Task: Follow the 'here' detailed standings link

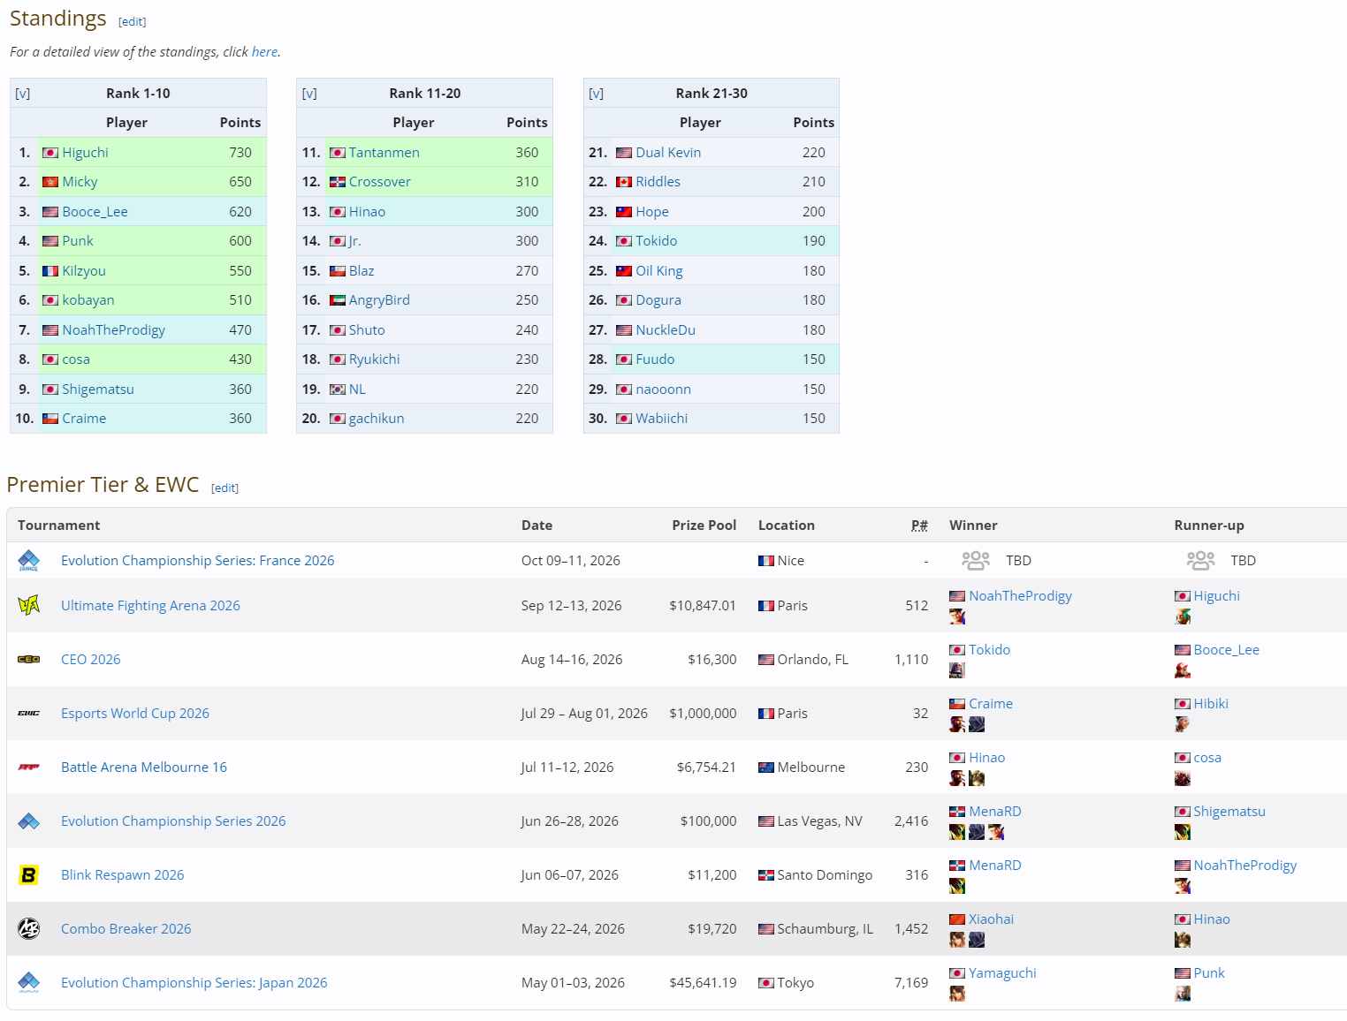Action: click(264, 51)
